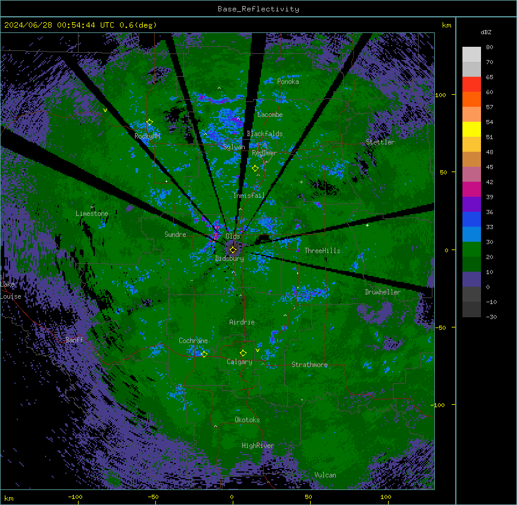The width and height of the screenshot is (517, 505).
Task: Click the yellow V marker northwest of RockyMH
Action: (105, 110)
